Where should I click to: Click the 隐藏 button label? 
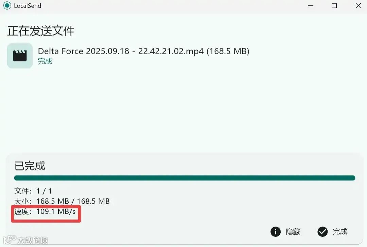[x=293, y=232]
